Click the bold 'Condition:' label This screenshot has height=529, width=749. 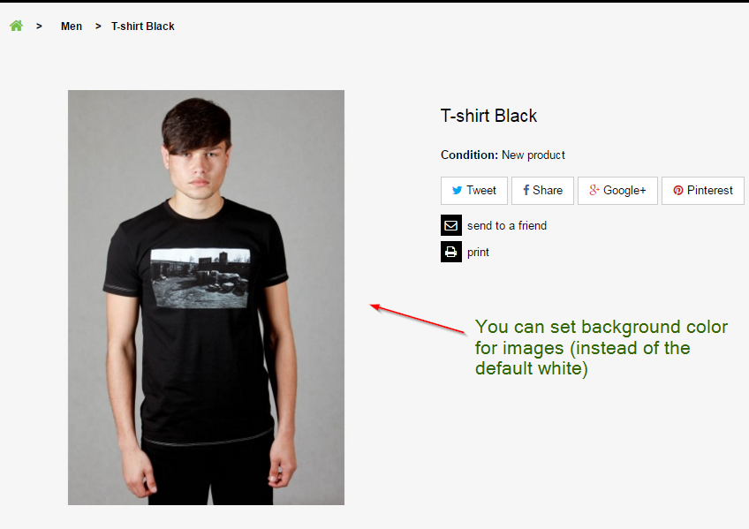click(469, 155)
